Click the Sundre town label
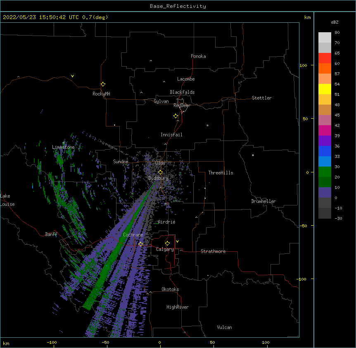The height and width of the screenshot is (348, 356). click(x=121, y=162)
